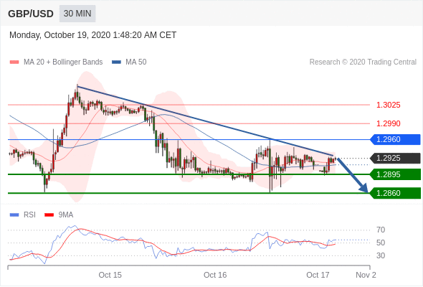Click the red 1.2990 resistance label

pos(388,123)
